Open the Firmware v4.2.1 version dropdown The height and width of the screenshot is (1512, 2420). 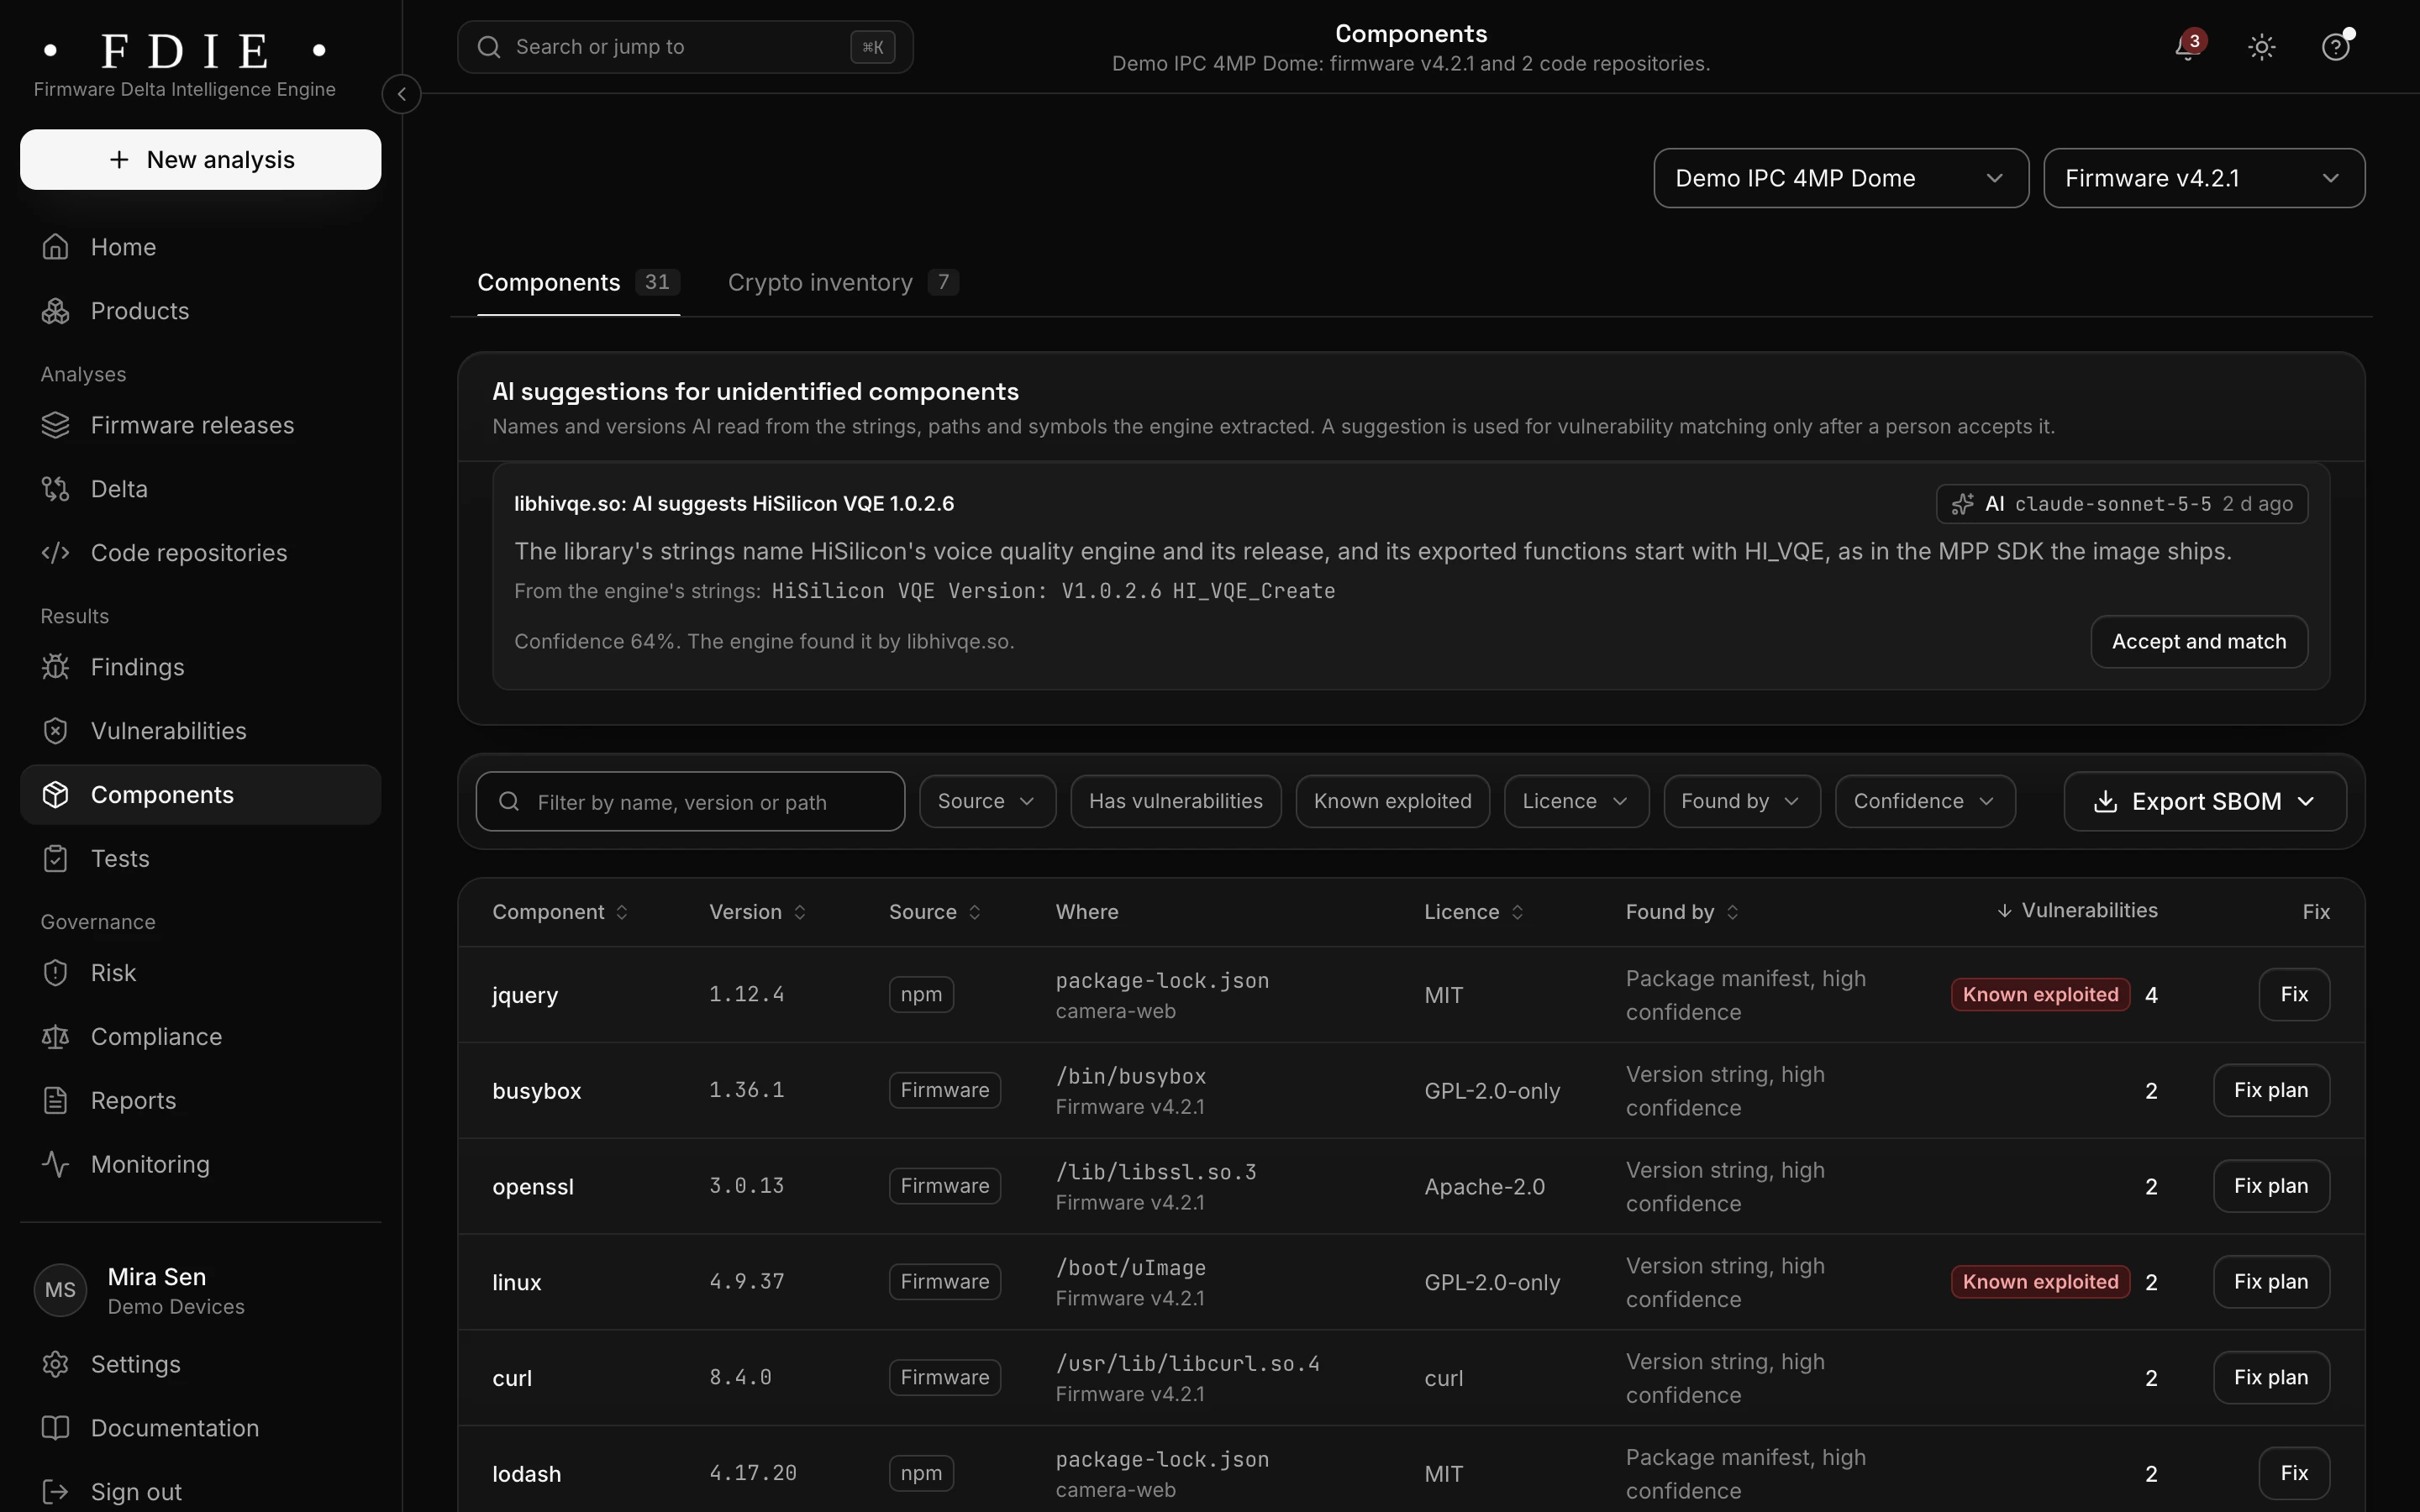pos(2204,178)
